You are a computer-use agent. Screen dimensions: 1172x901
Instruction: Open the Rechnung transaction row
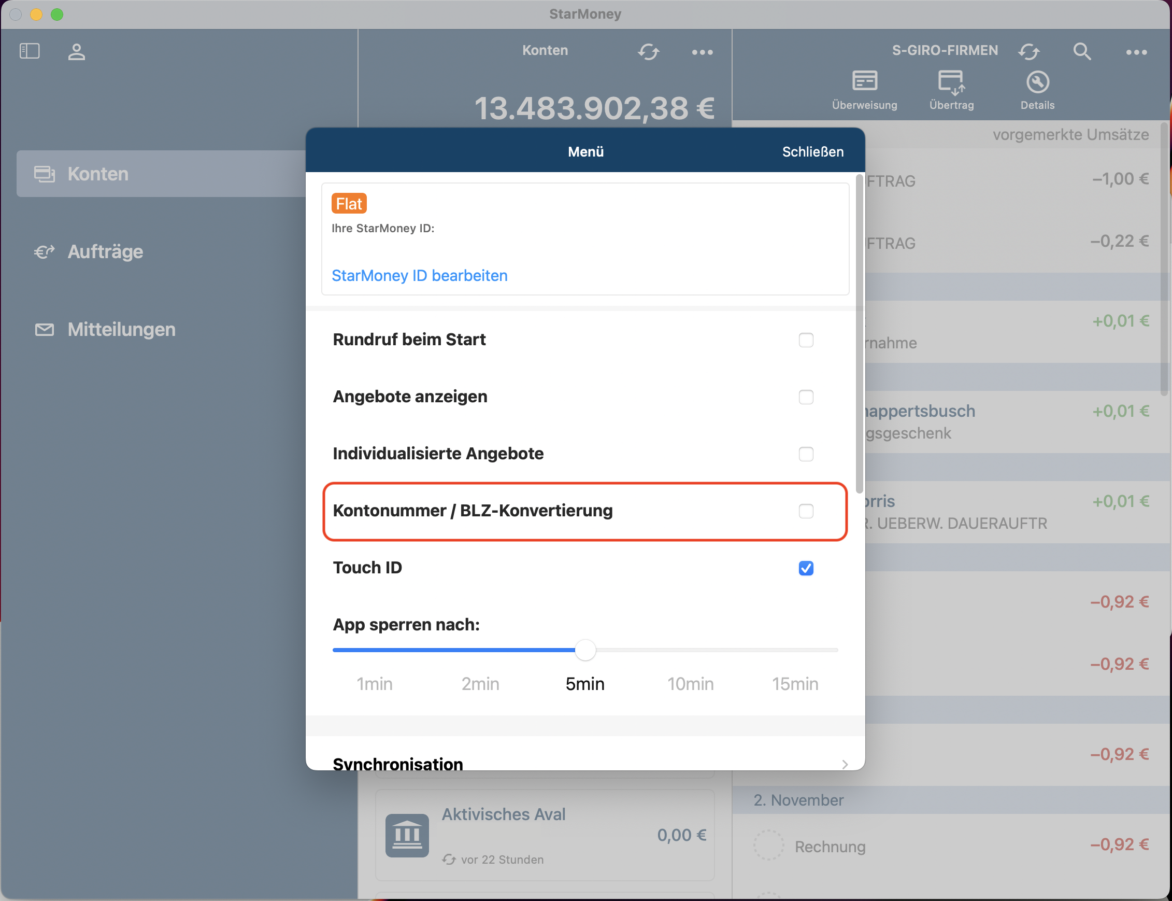click(951, 844)
